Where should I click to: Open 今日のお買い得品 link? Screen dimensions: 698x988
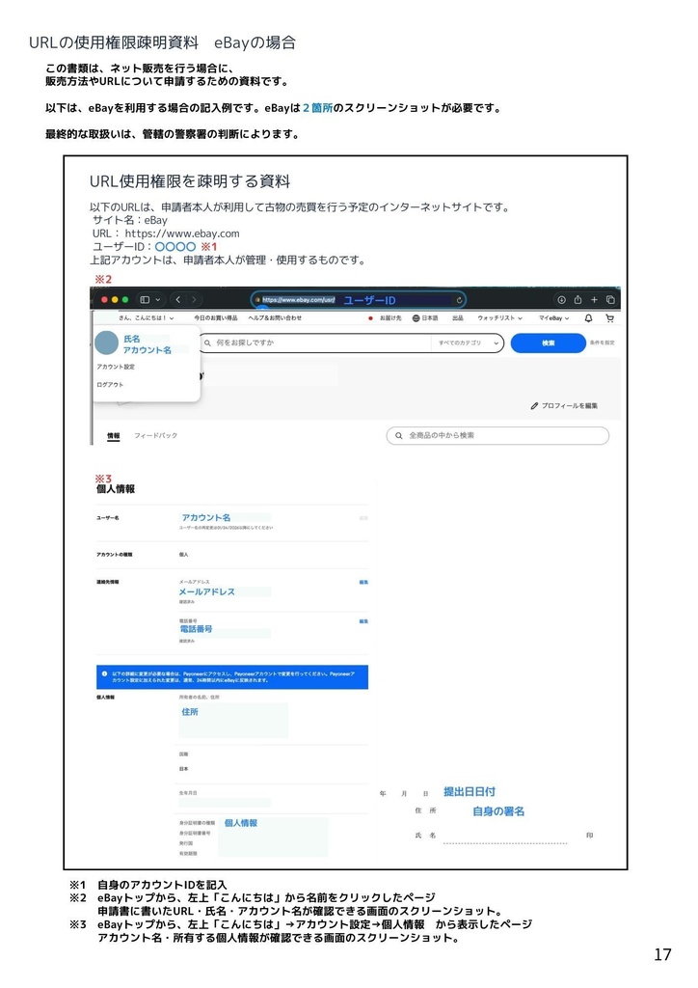click(216, 318)
